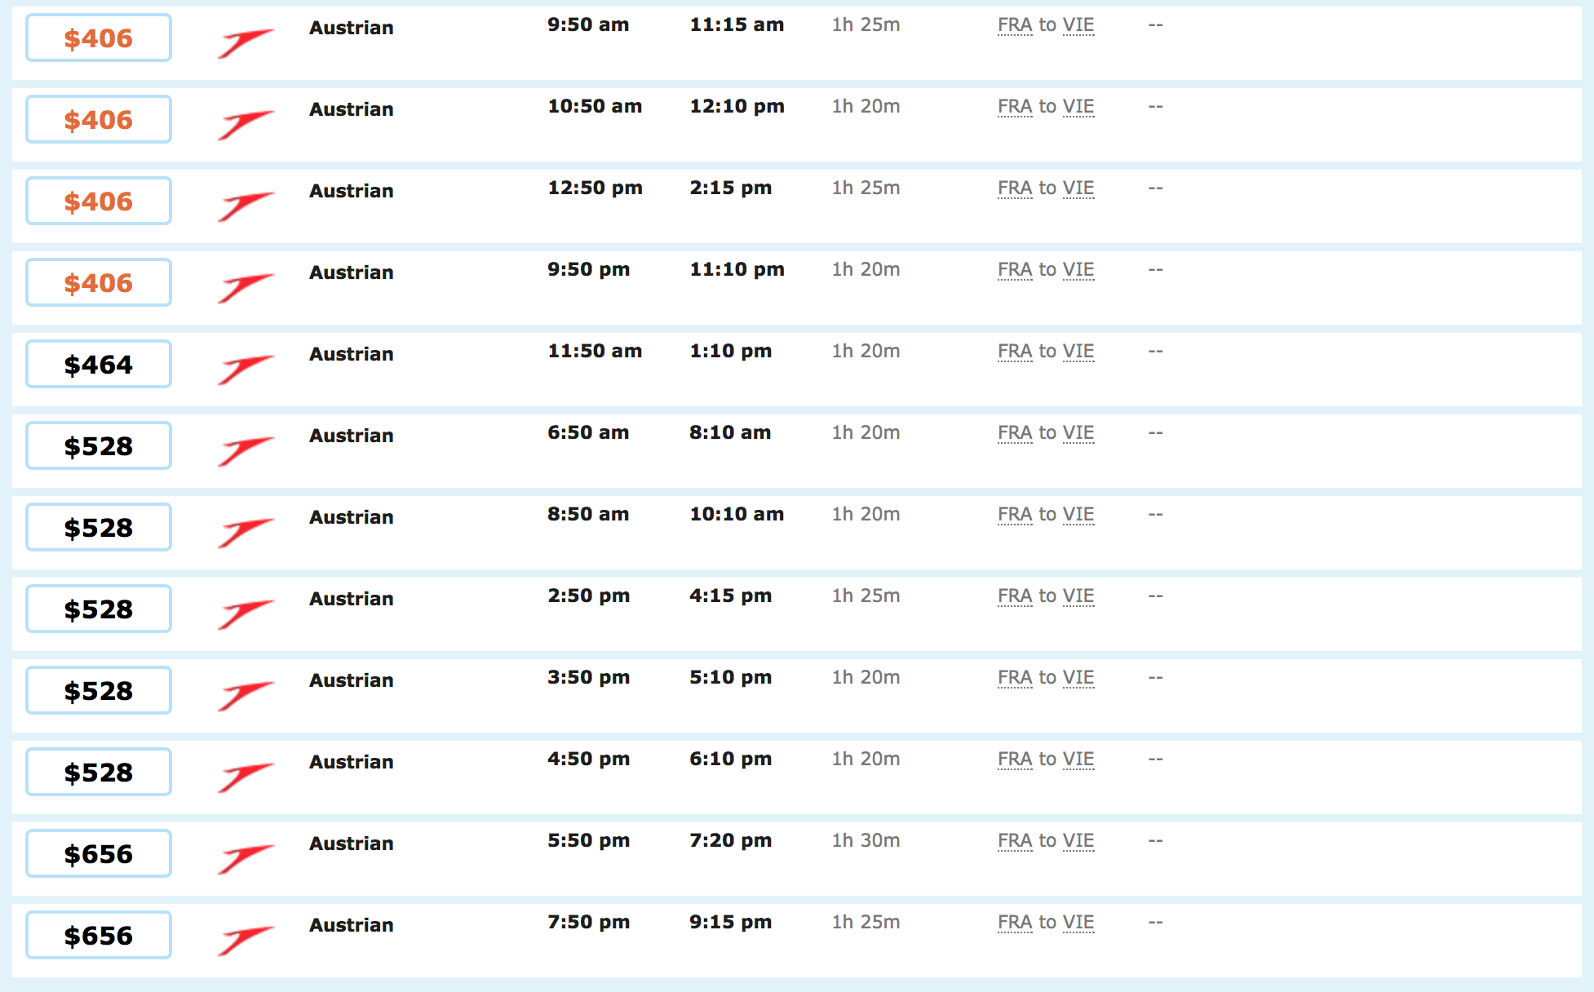Select the $656 fare departing 7:50 pm
The width and height of the screenshot is (1594, 992).
[x=99, y=936]
